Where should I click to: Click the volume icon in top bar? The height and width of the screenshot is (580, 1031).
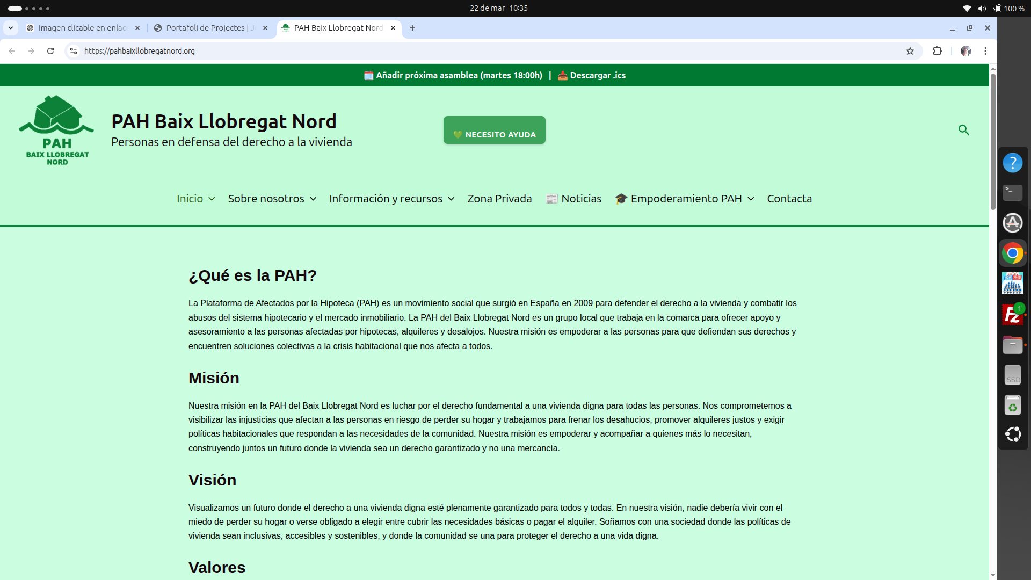pos(982,9)
